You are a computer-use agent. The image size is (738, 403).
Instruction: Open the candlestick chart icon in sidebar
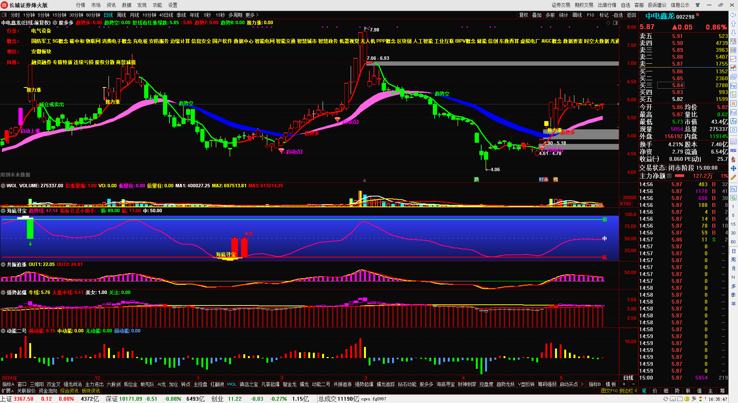(733, 68)
